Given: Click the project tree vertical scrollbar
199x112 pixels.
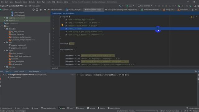Looking at the screenshot, I should [x=50, y=44].
